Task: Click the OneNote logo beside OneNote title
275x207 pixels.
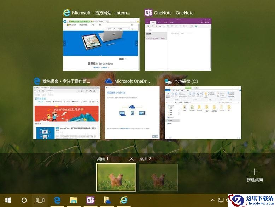Action: point(148,13)
